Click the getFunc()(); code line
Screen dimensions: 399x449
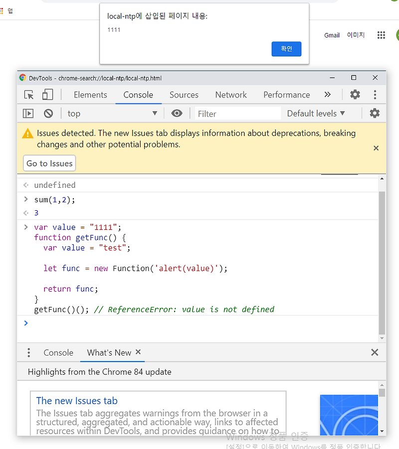coord(61,310)
